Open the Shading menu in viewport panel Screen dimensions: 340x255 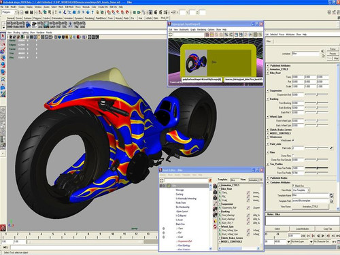(x=17, y=33)
